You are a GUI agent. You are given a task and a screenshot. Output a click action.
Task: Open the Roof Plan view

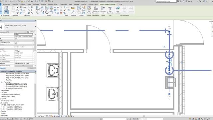[9, 80]
